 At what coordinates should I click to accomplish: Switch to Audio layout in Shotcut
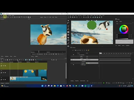tap(53, 17)
